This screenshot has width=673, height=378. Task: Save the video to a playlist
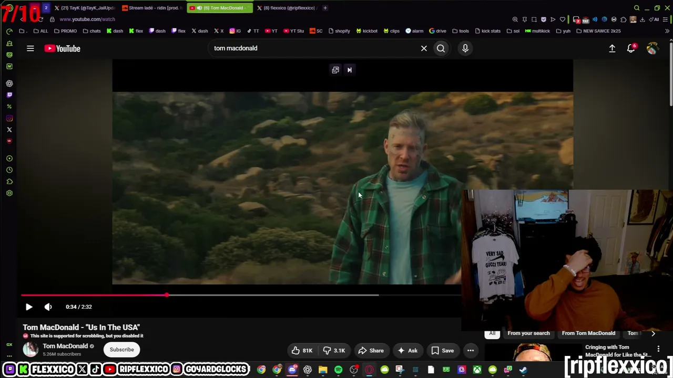[x=442, y=351]
